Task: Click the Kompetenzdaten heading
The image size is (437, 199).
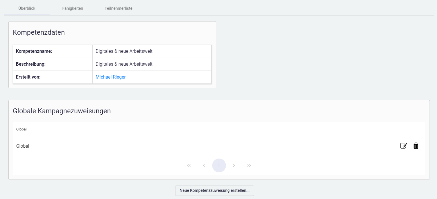Action: click(x=39, y=32)
